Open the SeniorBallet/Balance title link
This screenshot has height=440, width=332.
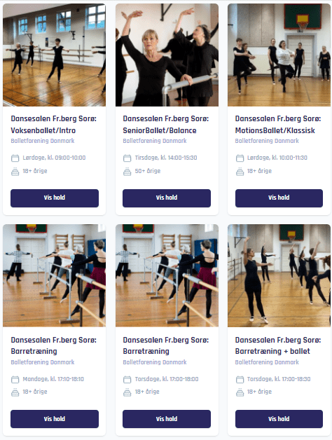[x=165, y=124]
